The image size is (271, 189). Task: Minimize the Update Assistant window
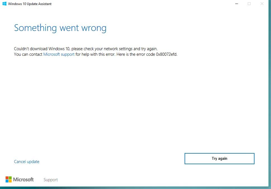coord(237,4)
